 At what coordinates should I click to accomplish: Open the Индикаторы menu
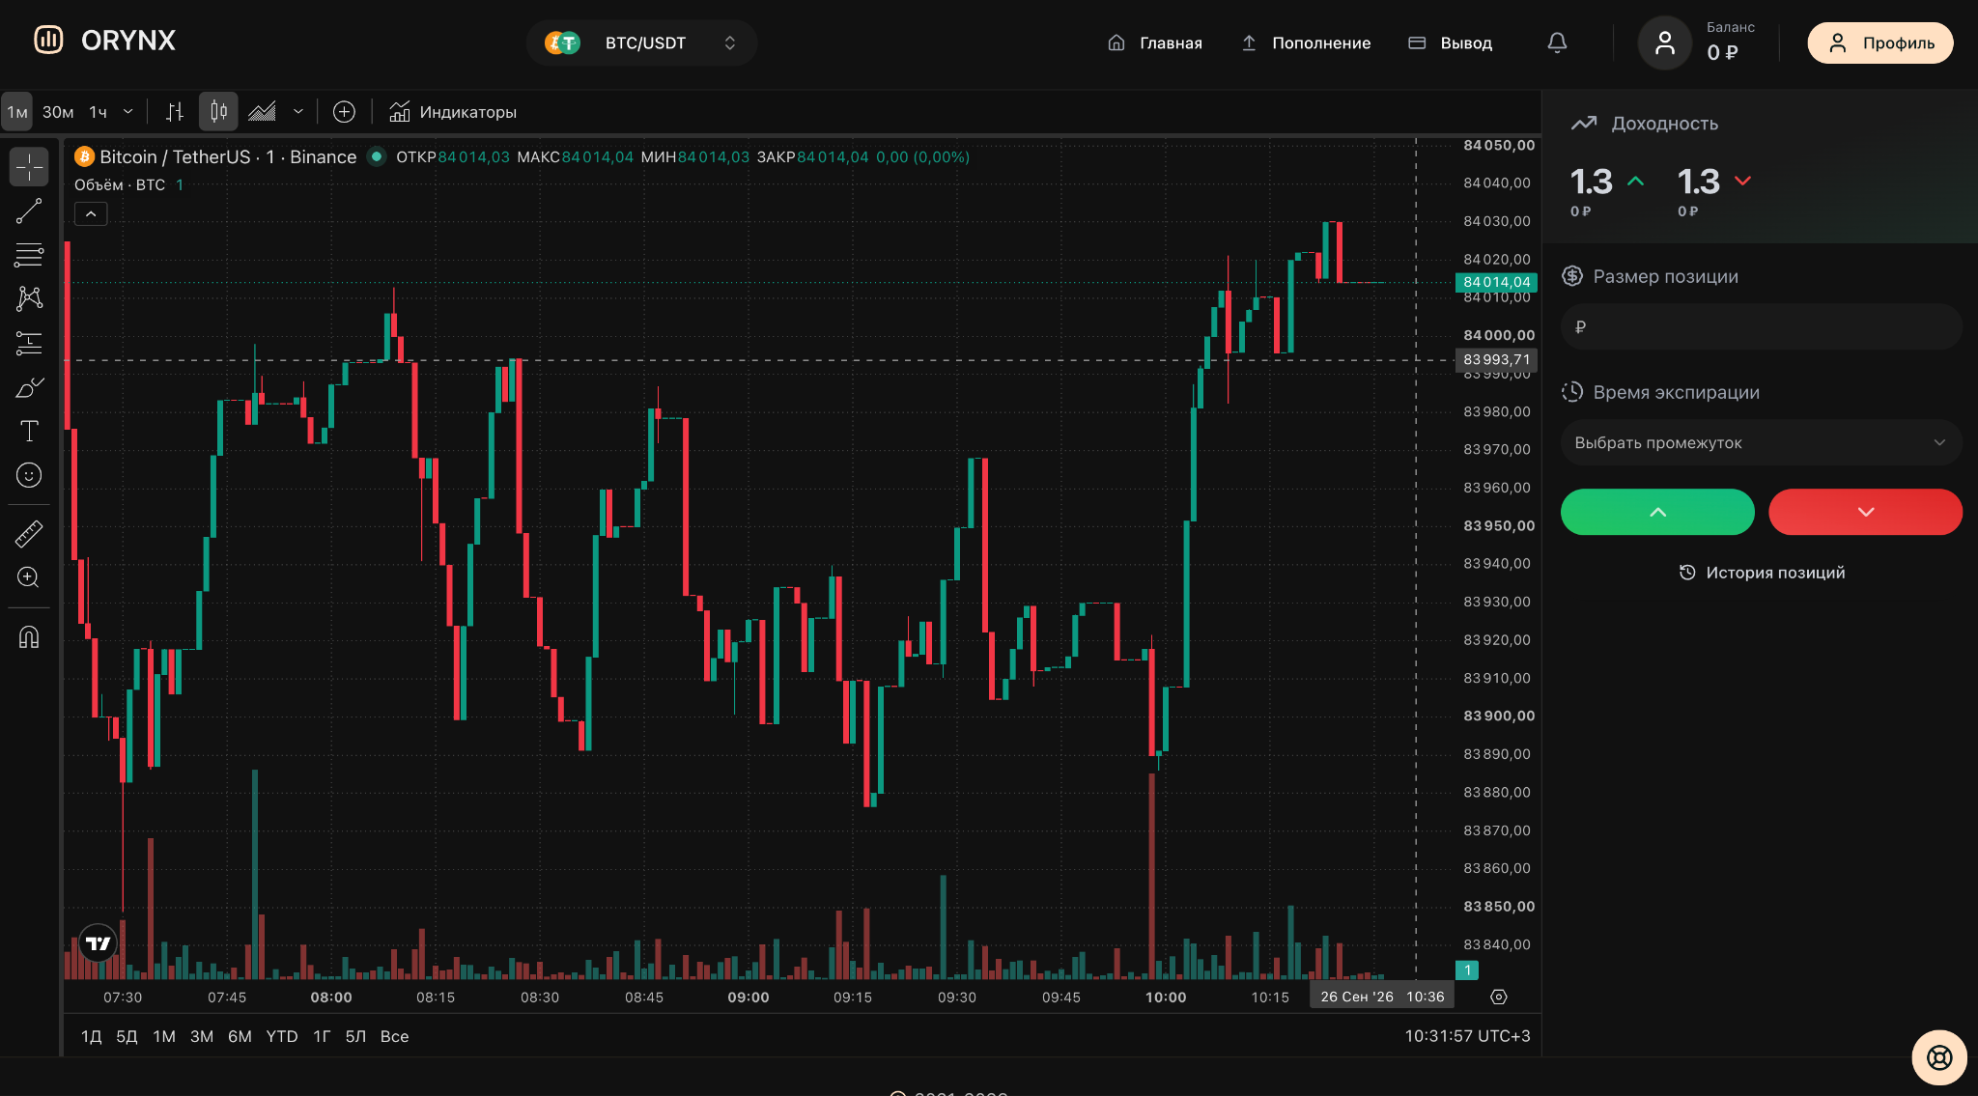453,112
